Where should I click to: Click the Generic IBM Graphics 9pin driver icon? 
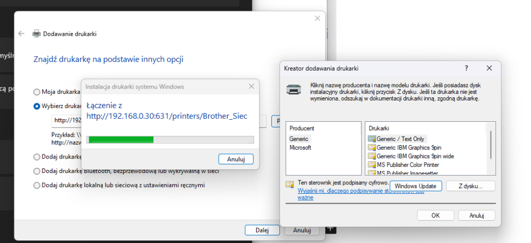coord(372,148)
